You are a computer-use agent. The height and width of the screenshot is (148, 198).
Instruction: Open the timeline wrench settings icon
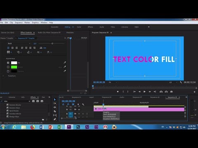(83, 104)
